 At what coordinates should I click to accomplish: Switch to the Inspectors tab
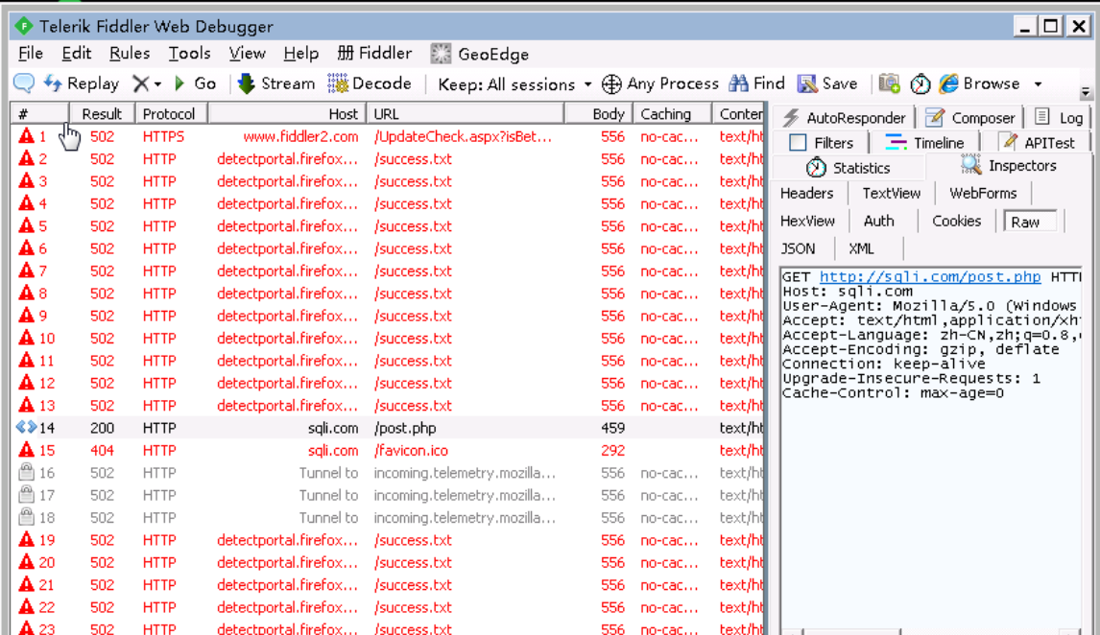pos(1009,166)
